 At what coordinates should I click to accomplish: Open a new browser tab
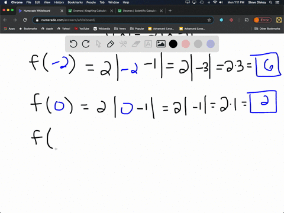pyautogui.click(x=170, y=11)
